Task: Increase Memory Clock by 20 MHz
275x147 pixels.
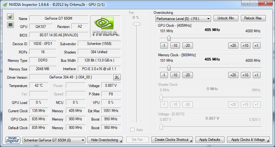Action: click(233, 75)
